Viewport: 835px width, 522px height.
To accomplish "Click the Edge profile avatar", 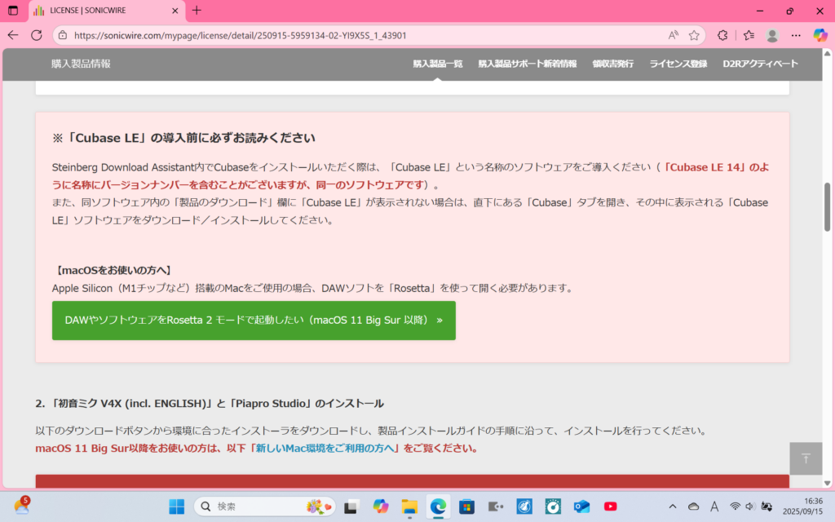I will 772,35.
